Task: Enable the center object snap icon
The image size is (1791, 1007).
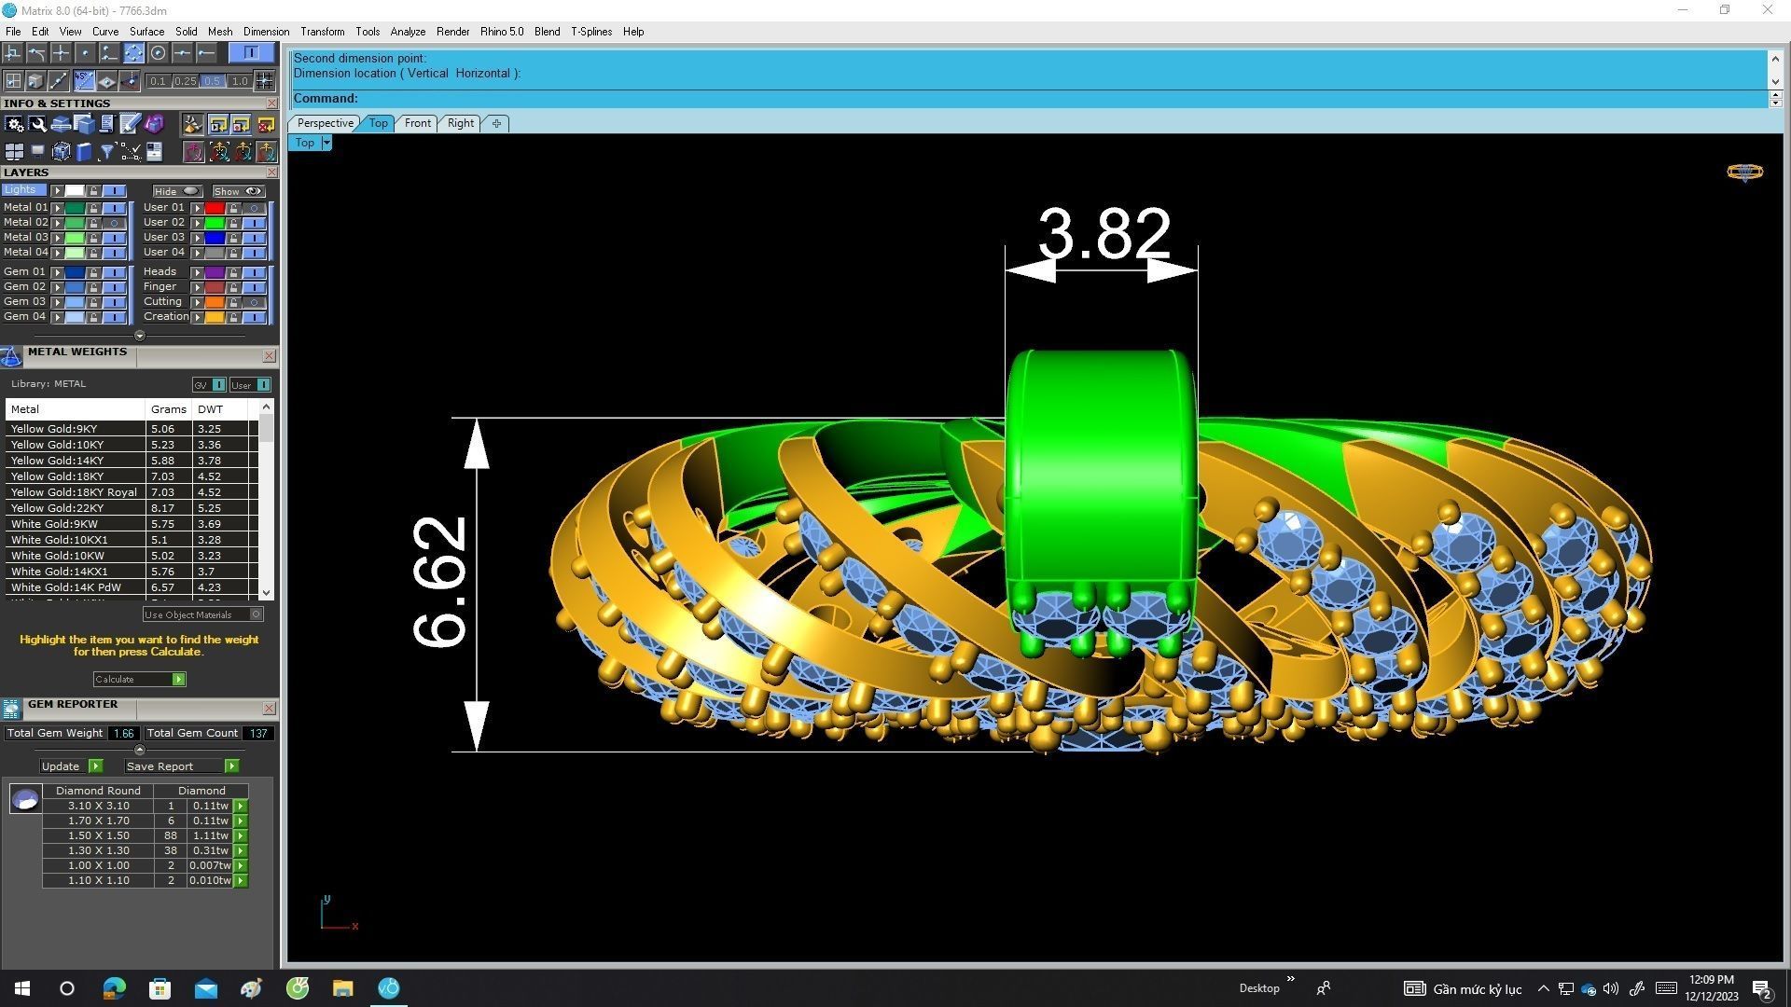Action: (158, 53)
